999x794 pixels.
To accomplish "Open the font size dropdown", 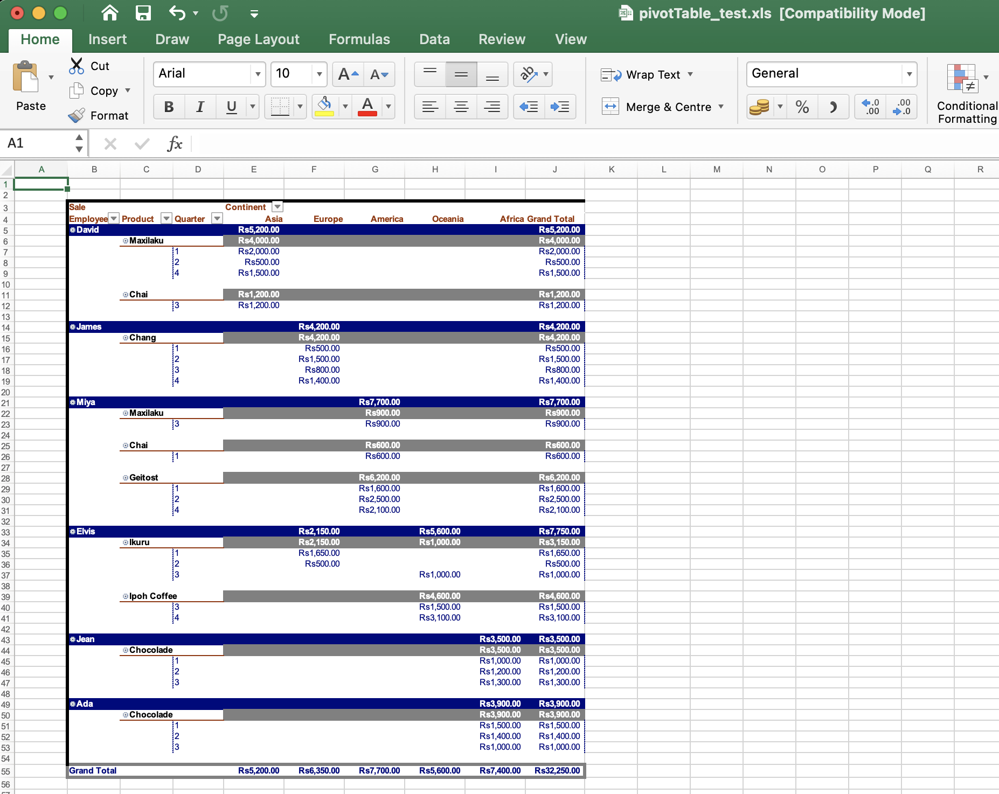I will (319, 74).
